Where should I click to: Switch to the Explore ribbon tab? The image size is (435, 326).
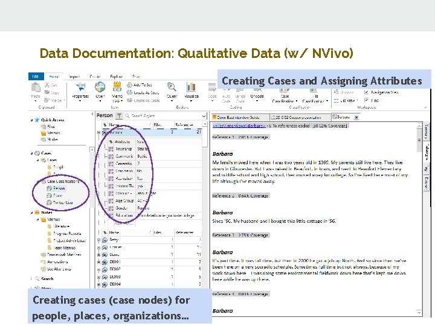coord(116,76)
